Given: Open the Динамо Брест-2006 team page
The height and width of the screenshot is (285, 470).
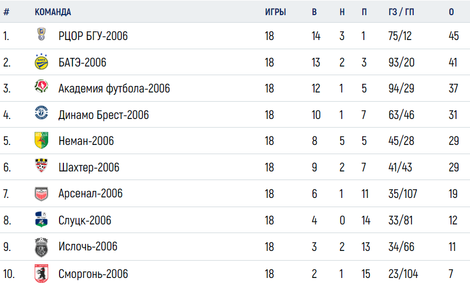Looking at the screenshot, I should click(x=103, y=115).
